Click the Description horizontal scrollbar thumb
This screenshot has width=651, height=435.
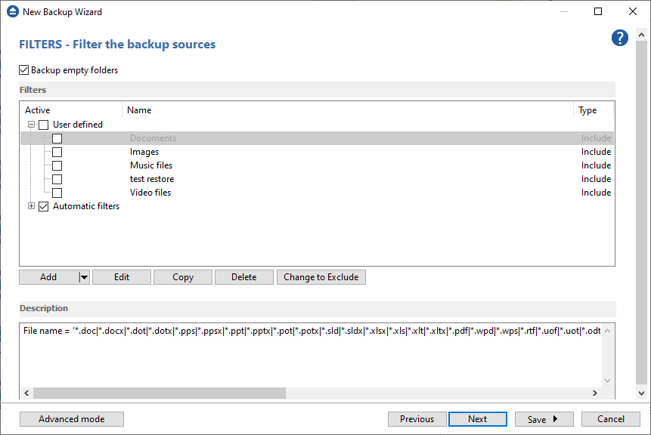click(x=159, y=393)
